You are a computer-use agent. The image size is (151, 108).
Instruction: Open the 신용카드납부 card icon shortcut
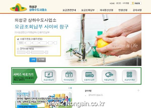(89, 76)
